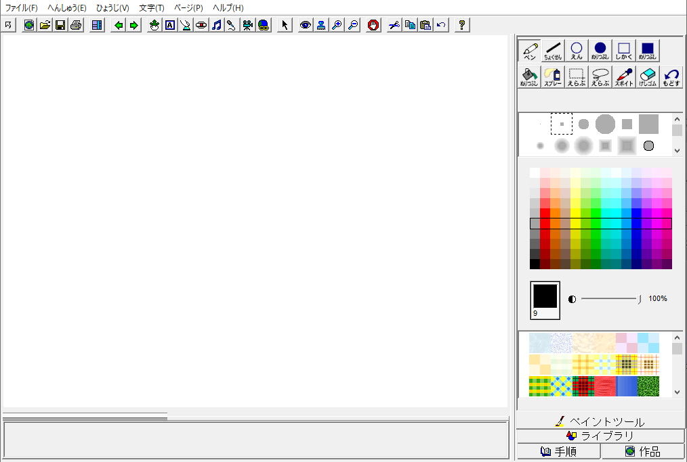The width and height of the screenshot is (687, 462).
Task: Pick the スプレー spray can tool
Action: point(553,76)
